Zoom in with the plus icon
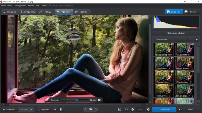 click(148, 110)
